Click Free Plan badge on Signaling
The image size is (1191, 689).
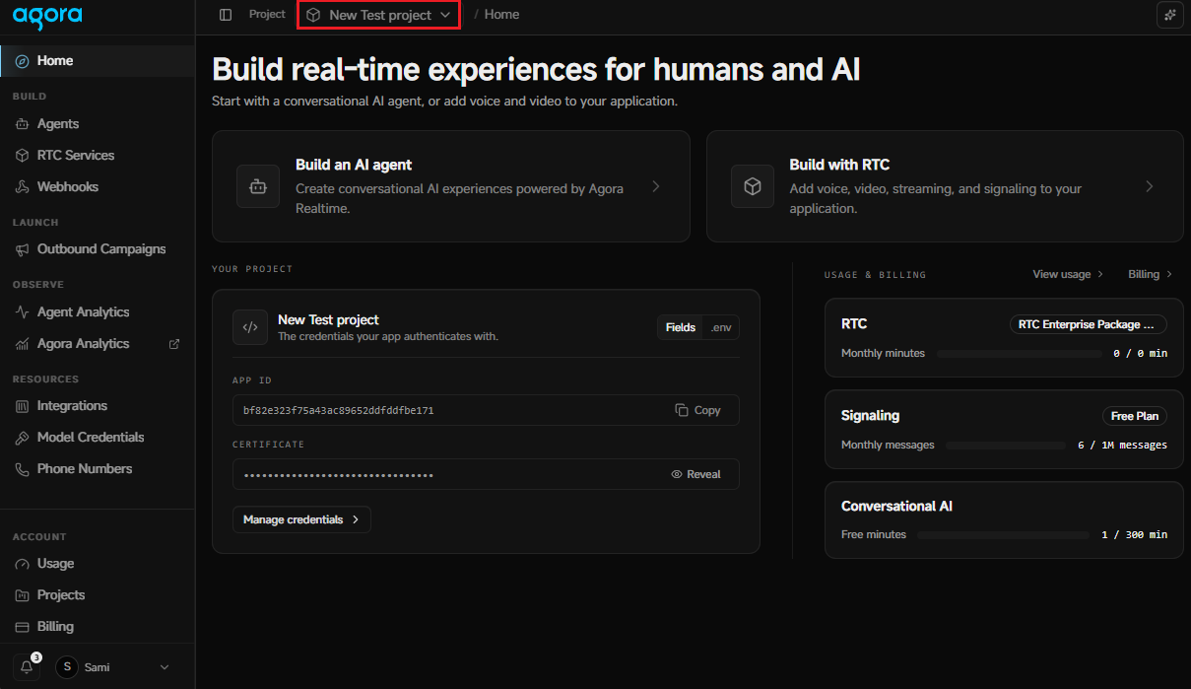(x=1135, y=416)
